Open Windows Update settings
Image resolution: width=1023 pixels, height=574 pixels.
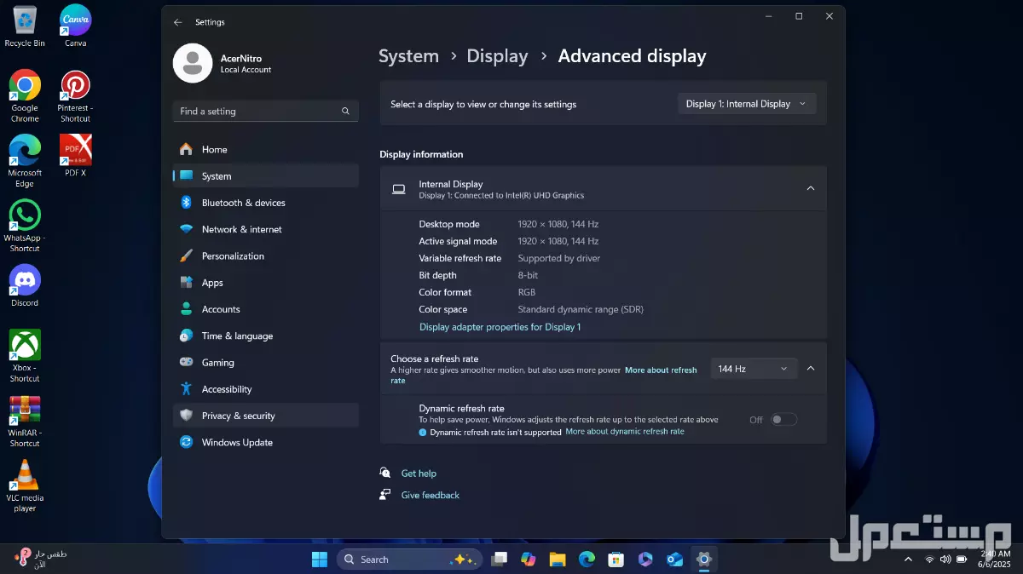point(265,442)
